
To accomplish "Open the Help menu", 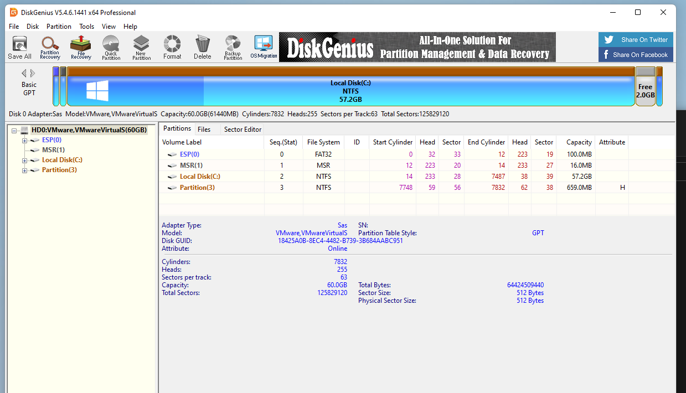I will click(130, 27).
